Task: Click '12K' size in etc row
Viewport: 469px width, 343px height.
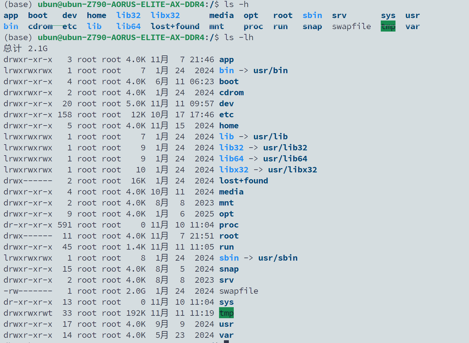Action: (x=138, y=115)
